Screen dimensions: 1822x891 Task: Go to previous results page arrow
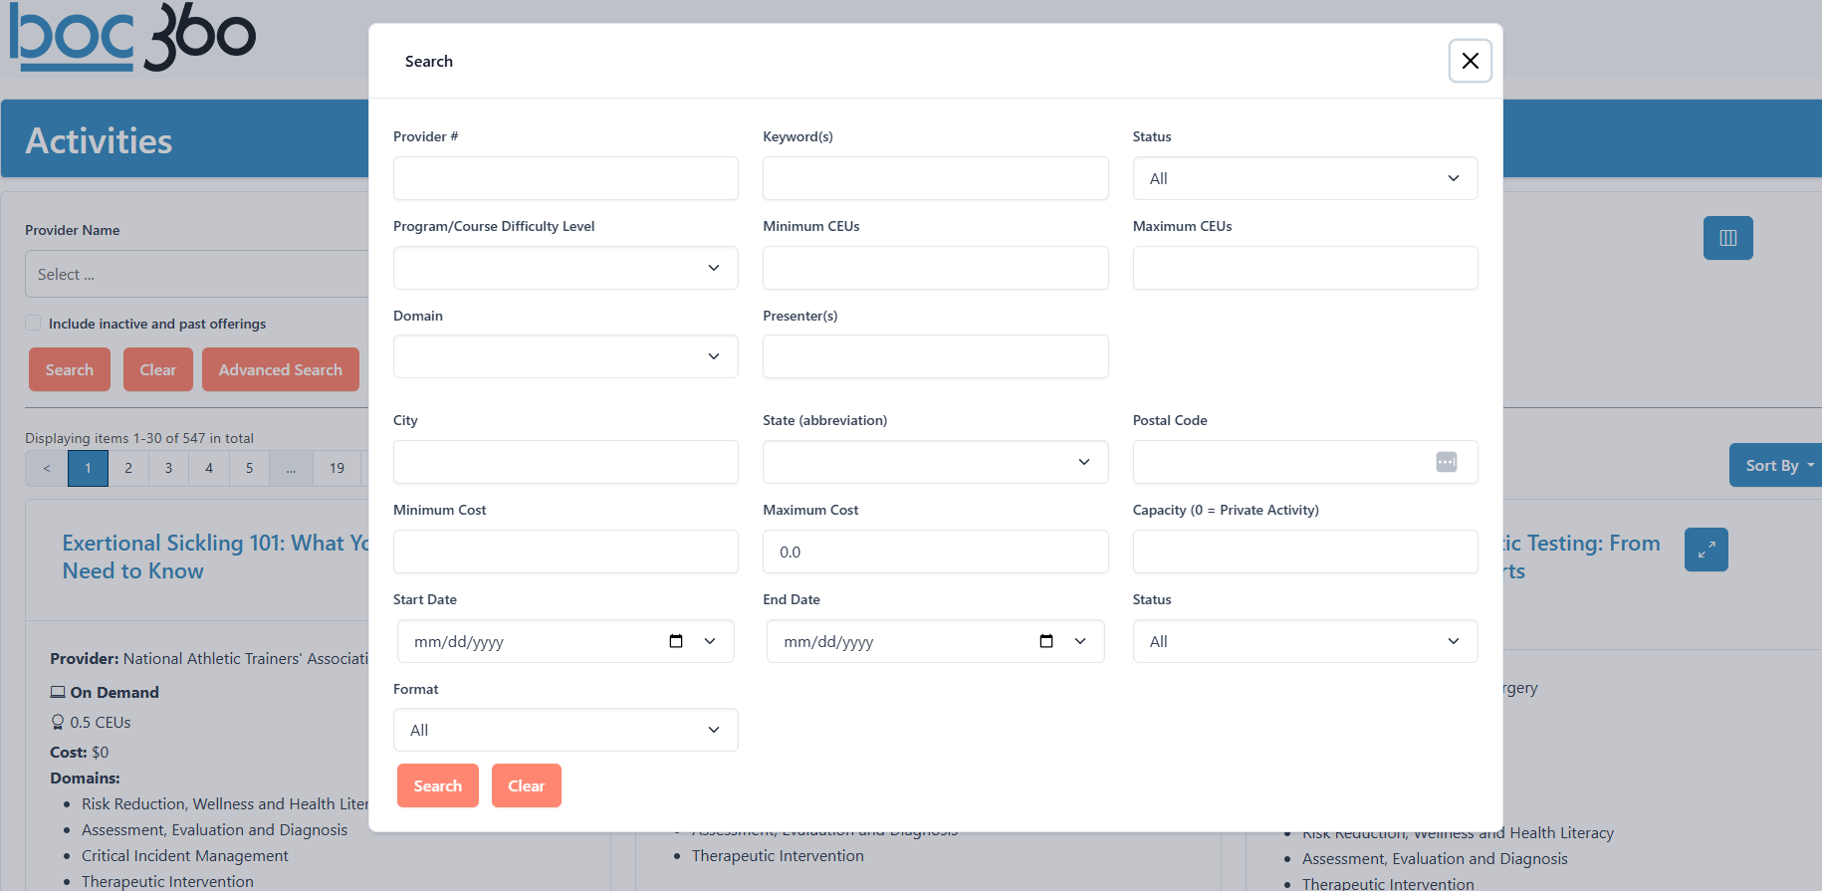(47, 468)
